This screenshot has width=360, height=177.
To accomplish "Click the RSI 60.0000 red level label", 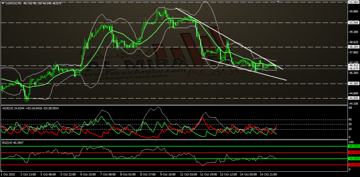I will (x=354, y=152).
